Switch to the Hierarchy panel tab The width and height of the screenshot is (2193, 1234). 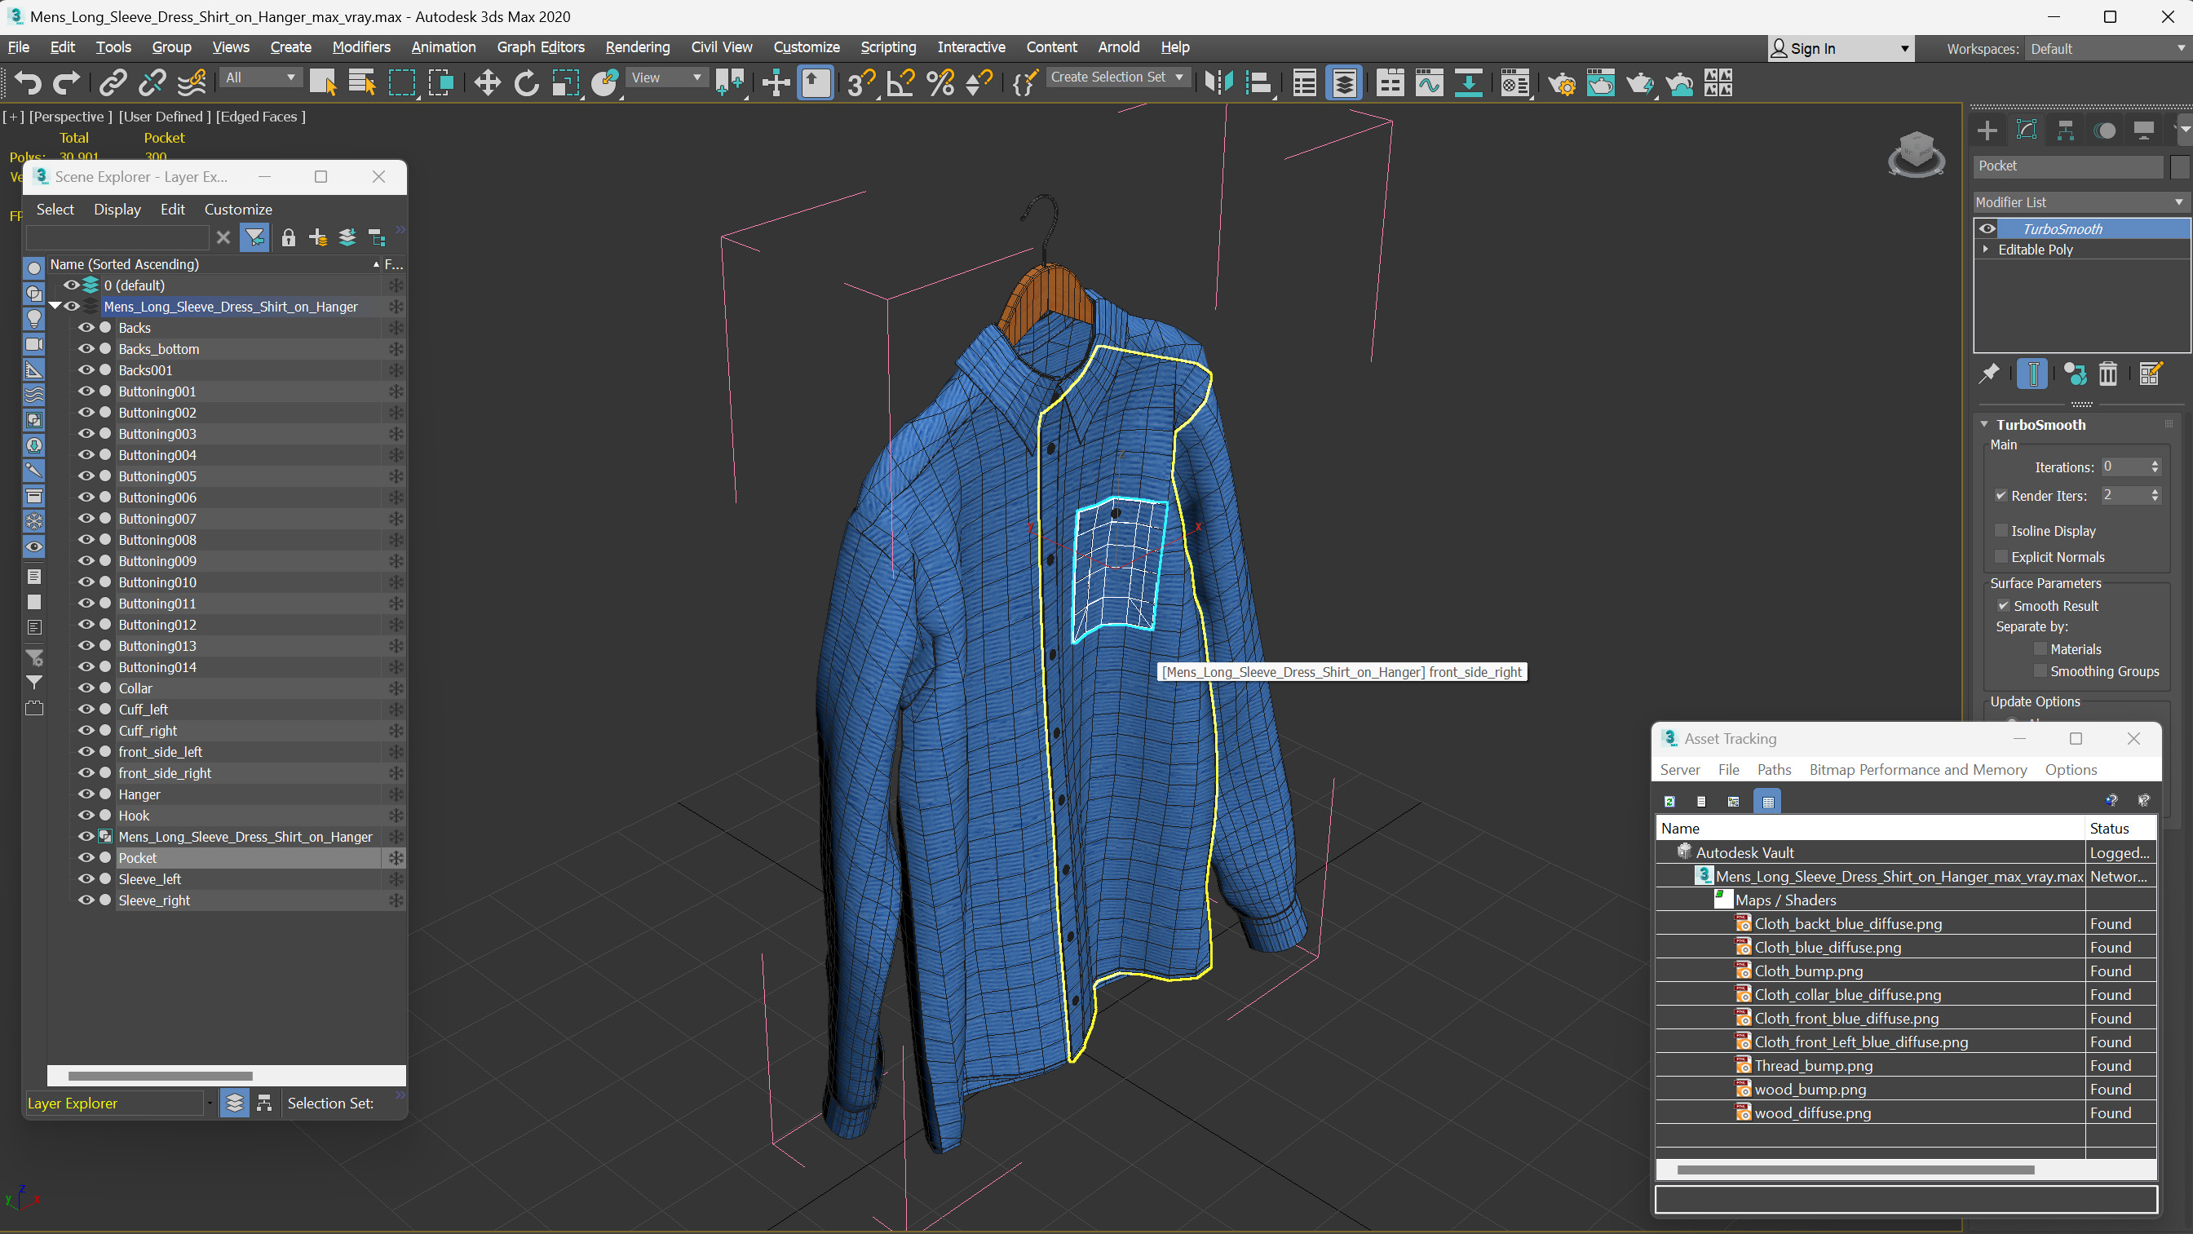click(x=2065, y=130)
